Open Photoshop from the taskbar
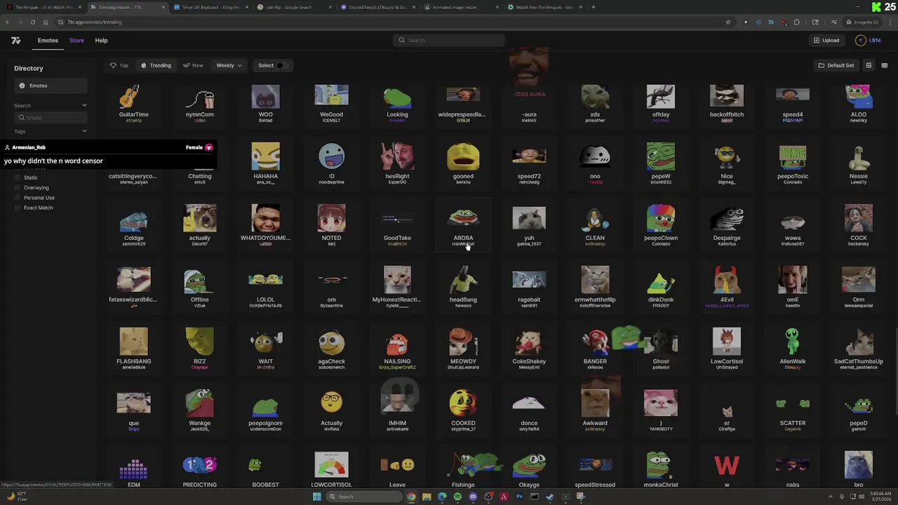Image resolution: width=898 pixels, height=505 pixels. [519, 497]
